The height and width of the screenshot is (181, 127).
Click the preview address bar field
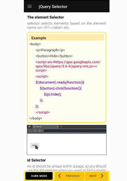pos(75,130)
